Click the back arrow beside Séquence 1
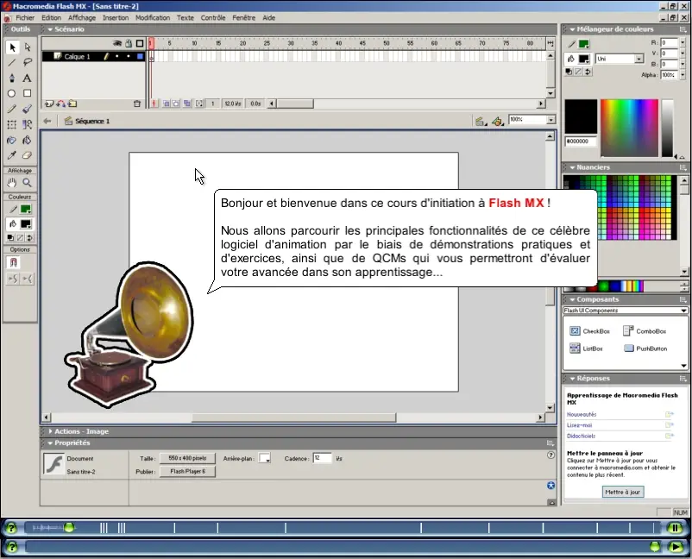Image resolution: width=692 pixels, height=559 pixels. click(47, 121)
